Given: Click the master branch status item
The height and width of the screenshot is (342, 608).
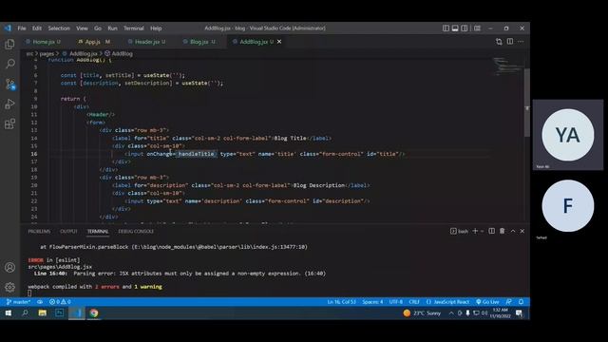Looking at the screenshot, I should [18, 302].
